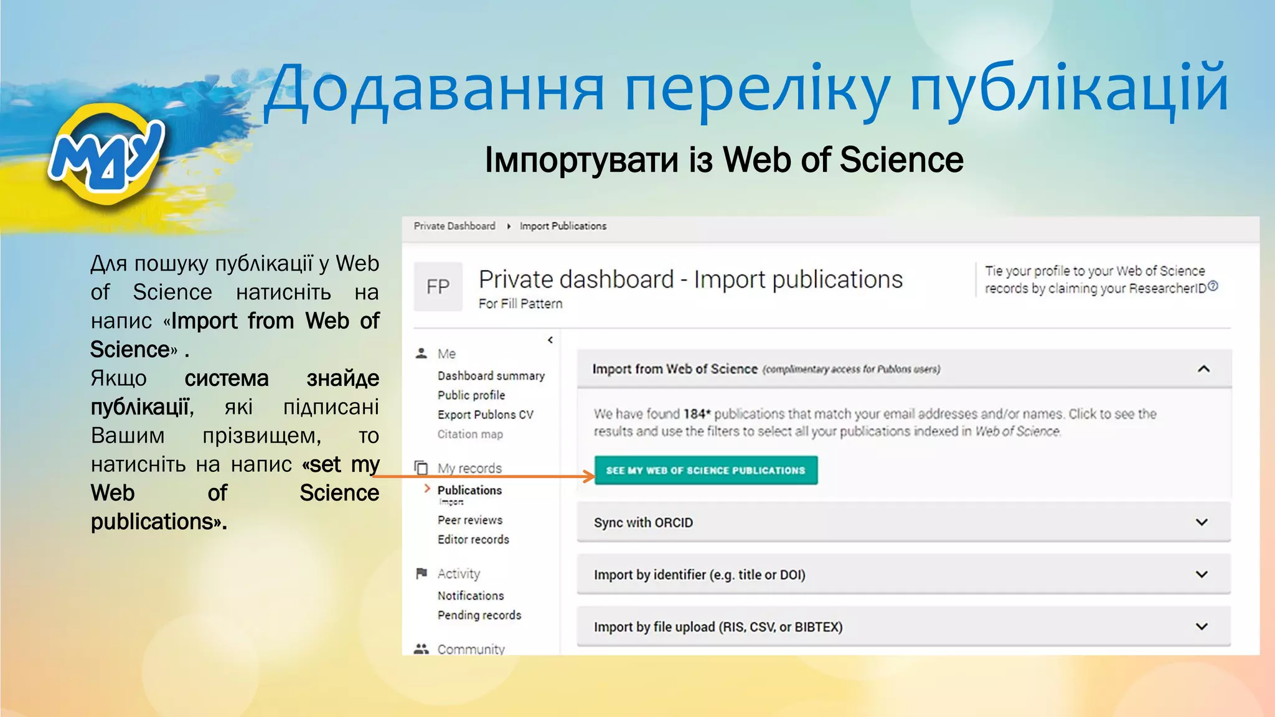This screenshot has height=717, width=1275.
Task: Click the MAU logo on the slide
Action: point(107,156)
